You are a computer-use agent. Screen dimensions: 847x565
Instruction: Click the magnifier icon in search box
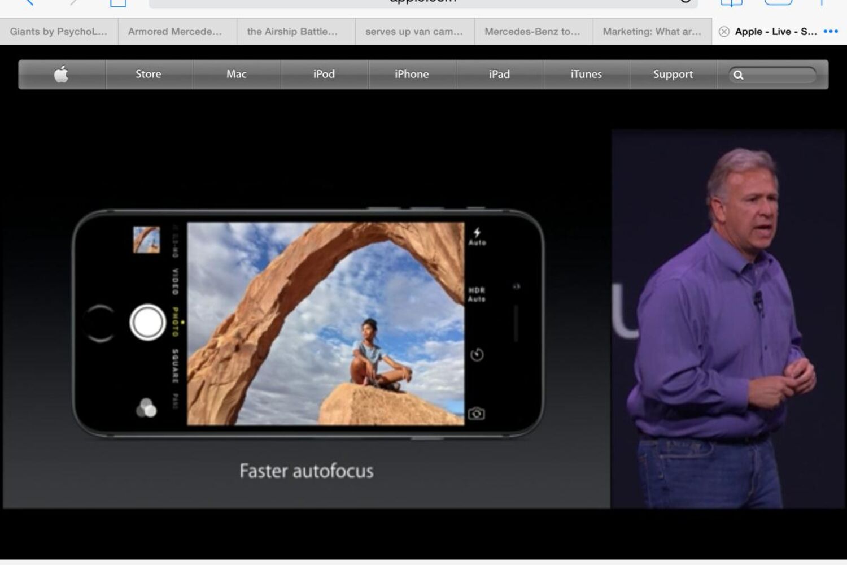tap(739, 75)
